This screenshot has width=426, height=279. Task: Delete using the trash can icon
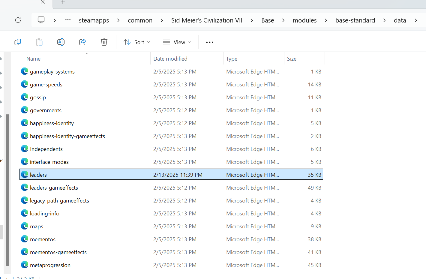[x=104, y=42]
